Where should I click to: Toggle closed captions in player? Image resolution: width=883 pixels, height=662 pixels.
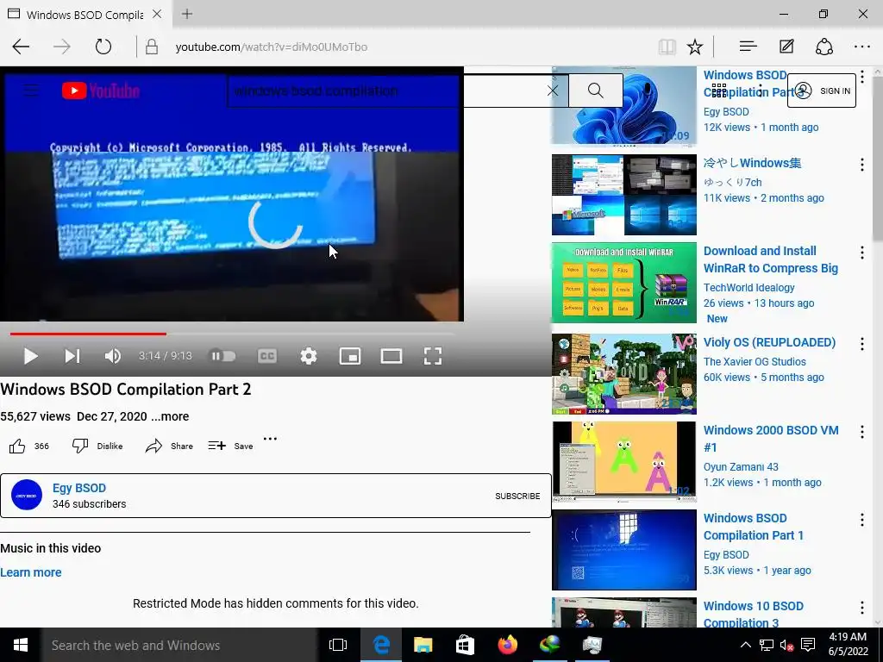click(267, 356)
